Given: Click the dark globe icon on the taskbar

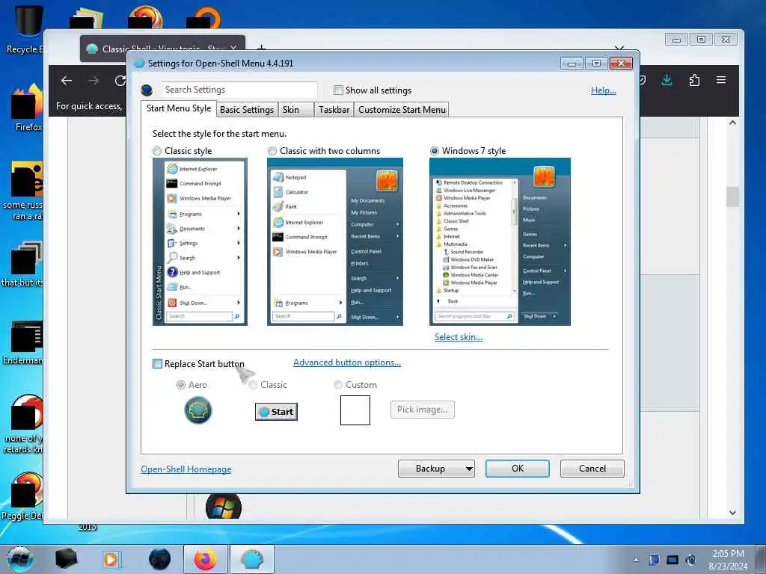Looking at the screenshot, I should tap(159, 559).
